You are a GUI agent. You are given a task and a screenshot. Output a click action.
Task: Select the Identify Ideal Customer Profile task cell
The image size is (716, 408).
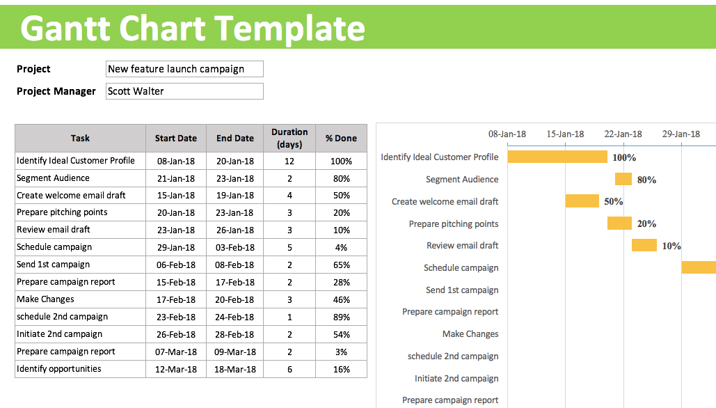(80, 161)
